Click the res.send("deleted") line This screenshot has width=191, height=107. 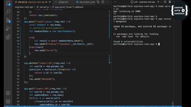42,79
